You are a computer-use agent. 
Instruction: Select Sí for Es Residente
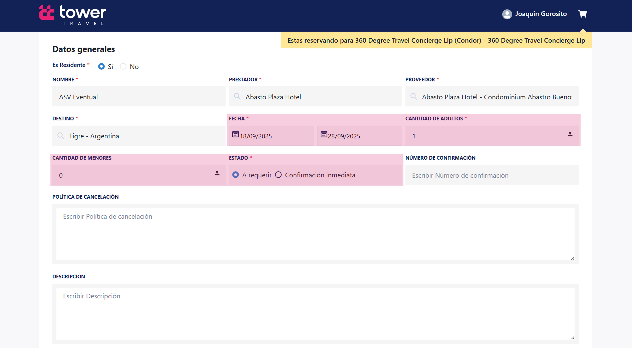click(x=101, y=67)
